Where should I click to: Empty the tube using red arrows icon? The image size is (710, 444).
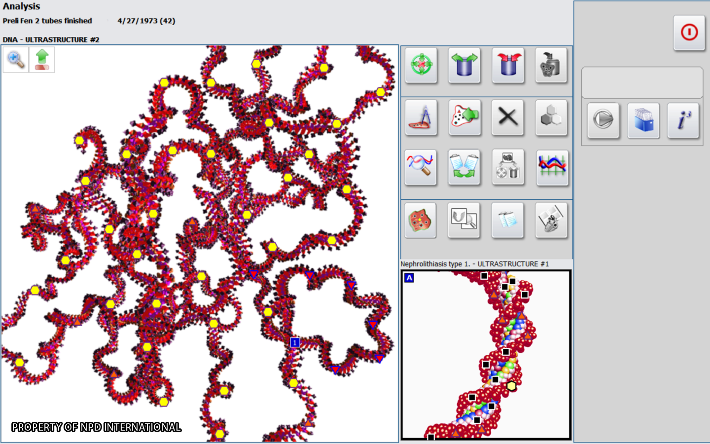(507, 66)
